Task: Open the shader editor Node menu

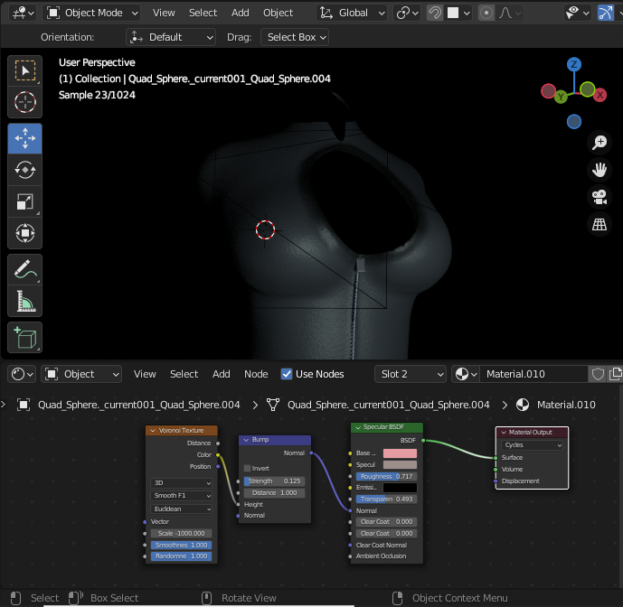Action: (x=256, y=374)
